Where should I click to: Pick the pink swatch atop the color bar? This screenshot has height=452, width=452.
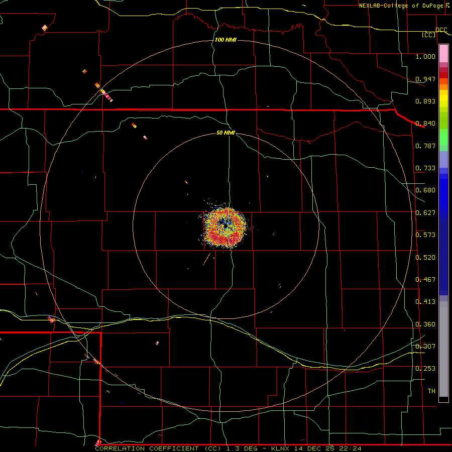point(443,54)
